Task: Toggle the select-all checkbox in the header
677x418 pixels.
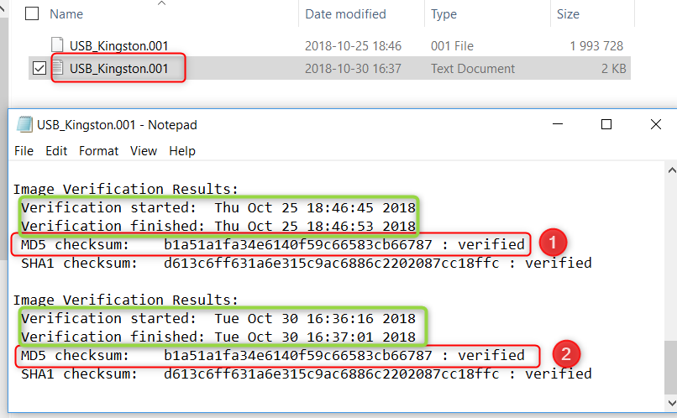Action: (x=32, y=14)
